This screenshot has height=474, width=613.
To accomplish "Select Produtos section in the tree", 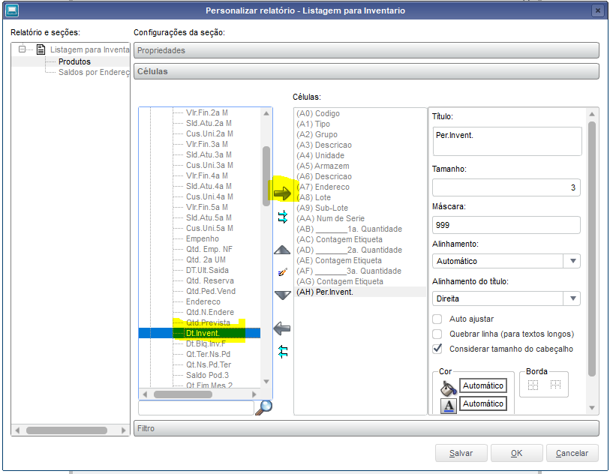I will tap(74, 61).
